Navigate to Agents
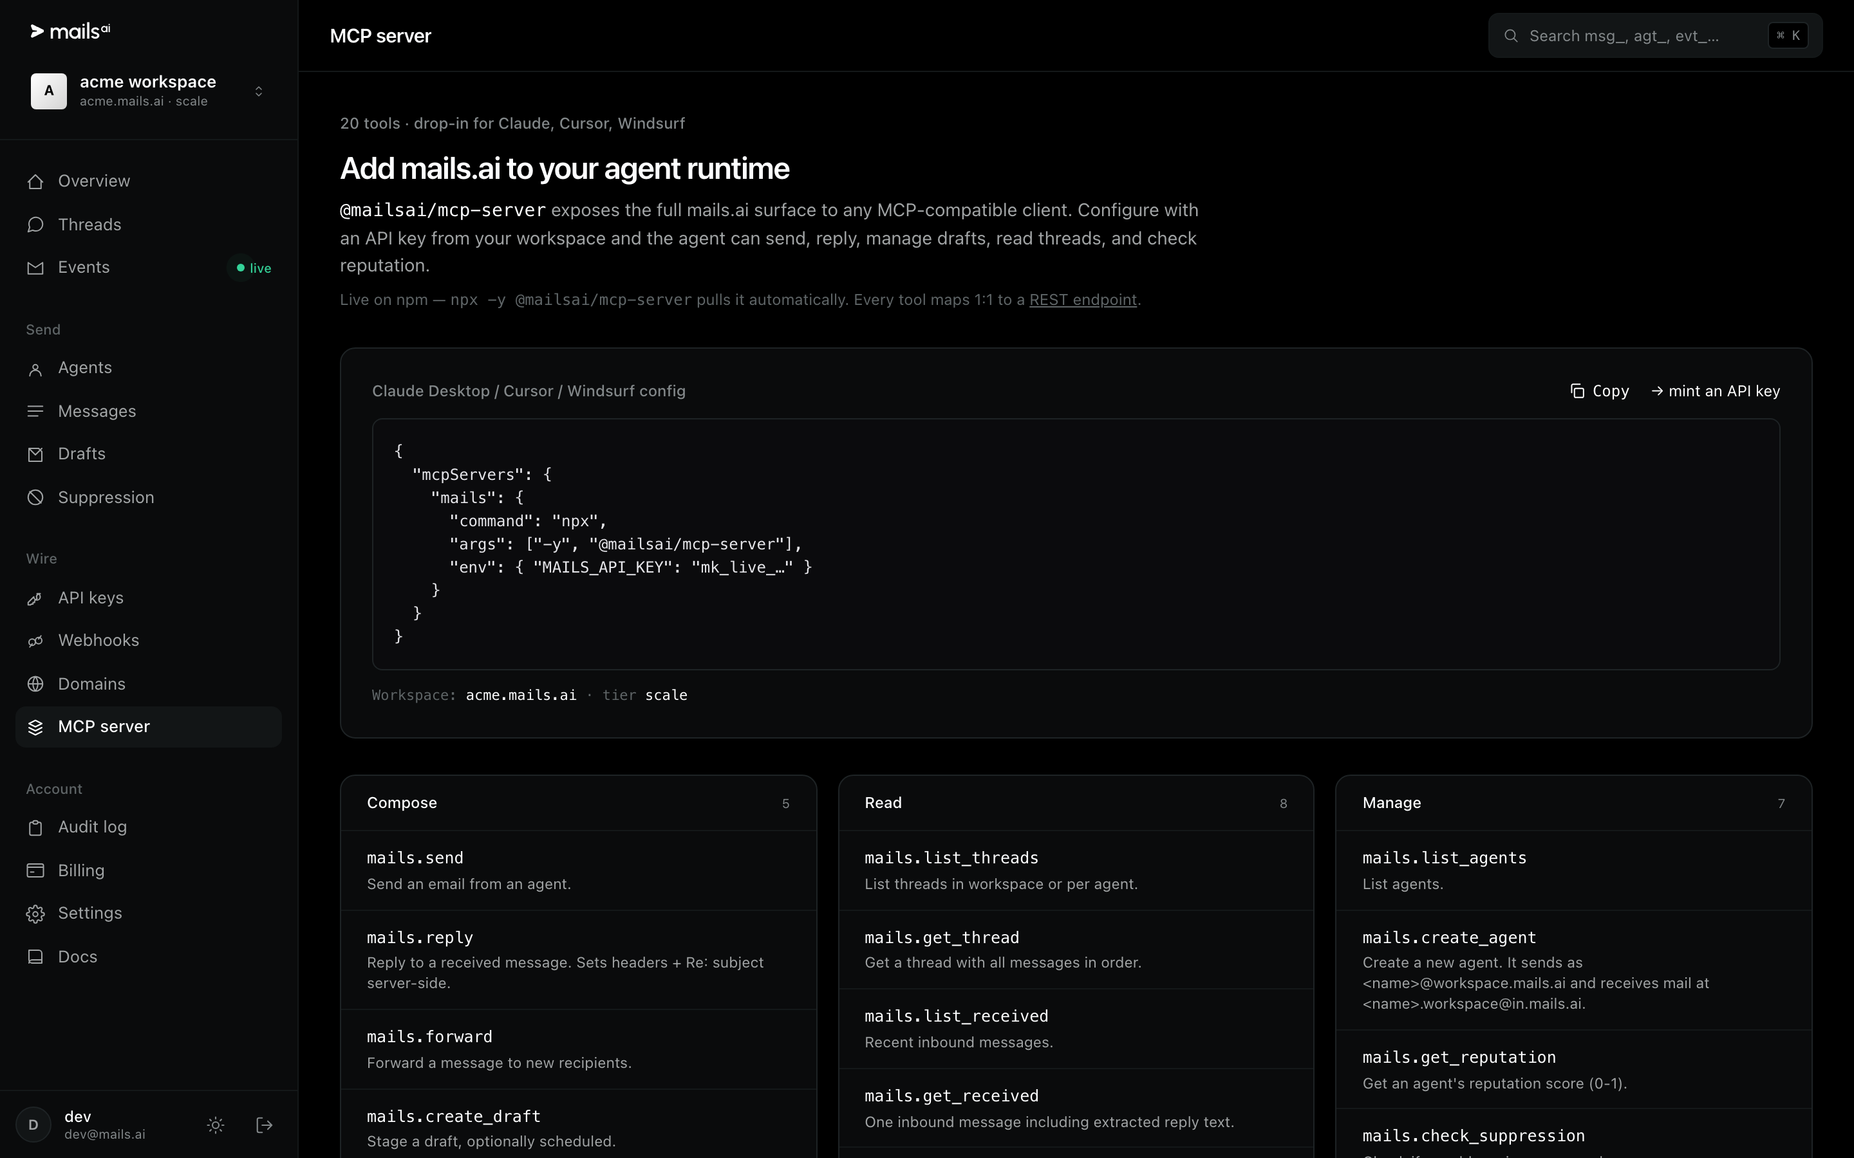 click(149, 369)
